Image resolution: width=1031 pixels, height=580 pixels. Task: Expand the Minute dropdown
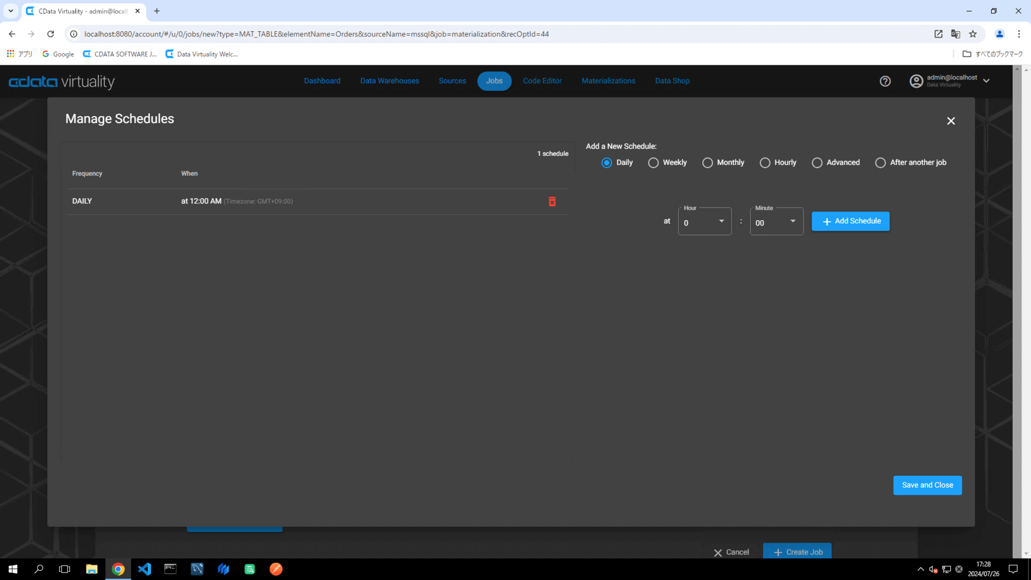click(x=776, y=222)
